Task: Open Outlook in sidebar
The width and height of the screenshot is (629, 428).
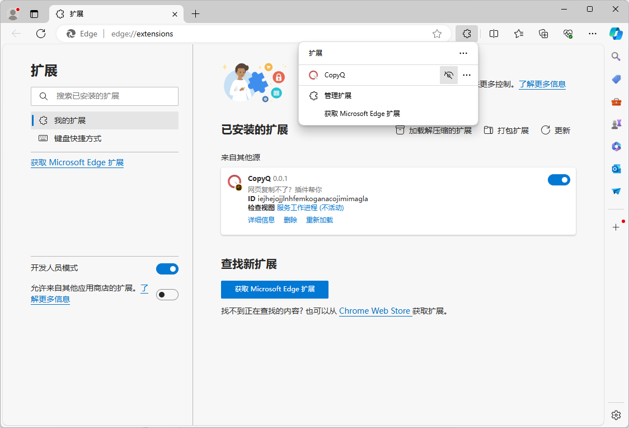Action: [616, 169]
